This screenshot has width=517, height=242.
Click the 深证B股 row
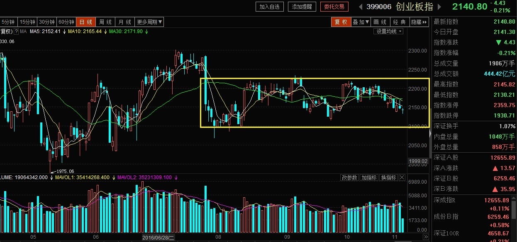click(474, 178)
